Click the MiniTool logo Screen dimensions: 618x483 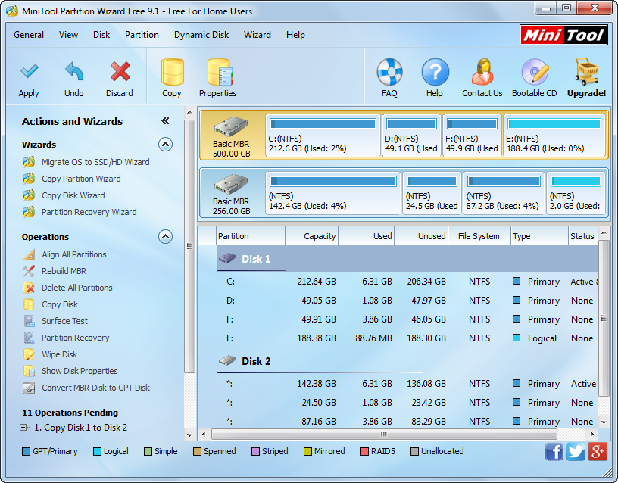pyautogui.click(x=563, y=35)
